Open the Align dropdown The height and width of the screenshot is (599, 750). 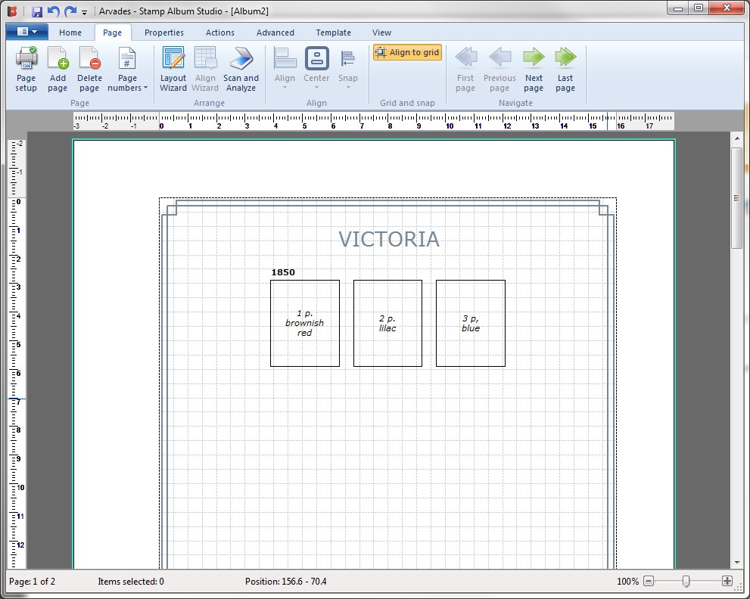pos(285,70)
